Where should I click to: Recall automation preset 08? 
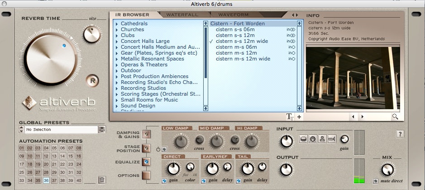coord(79,148)
